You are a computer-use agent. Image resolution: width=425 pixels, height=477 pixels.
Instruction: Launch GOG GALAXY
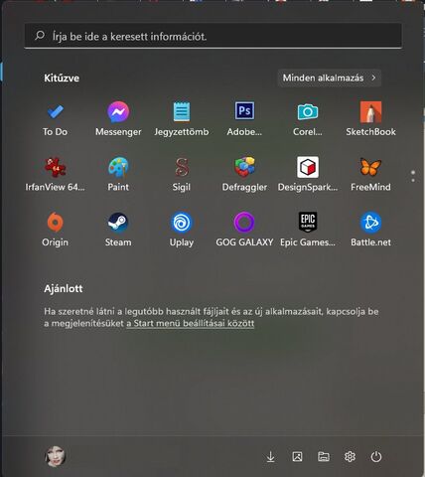(x=244, y=230)
